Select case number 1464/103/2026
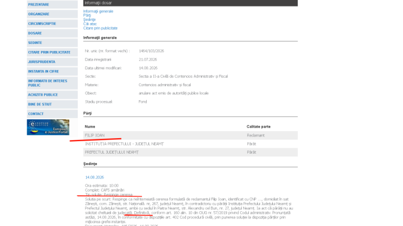403x226 pixels. coord(152,51)
